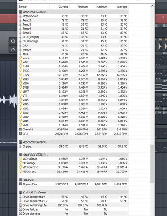Select the VDD Current row
Viewport: 167px width, 216px height.
point(74,167)
